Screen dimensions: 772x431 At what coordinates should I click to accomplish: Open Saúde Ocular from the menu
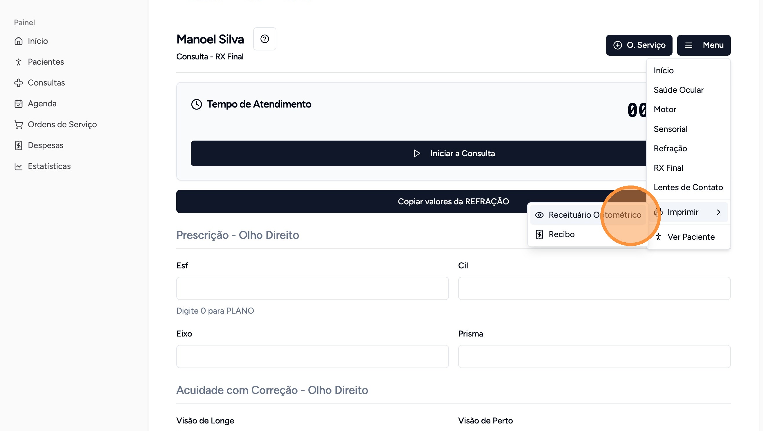[x=679, y=90]
